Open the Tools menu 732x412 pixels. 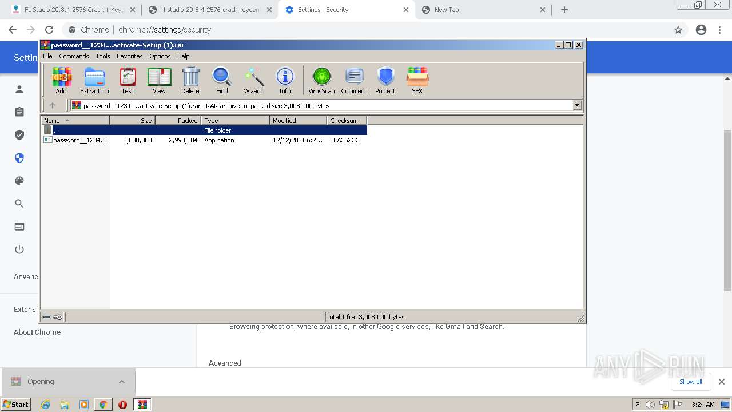[103, 56]
